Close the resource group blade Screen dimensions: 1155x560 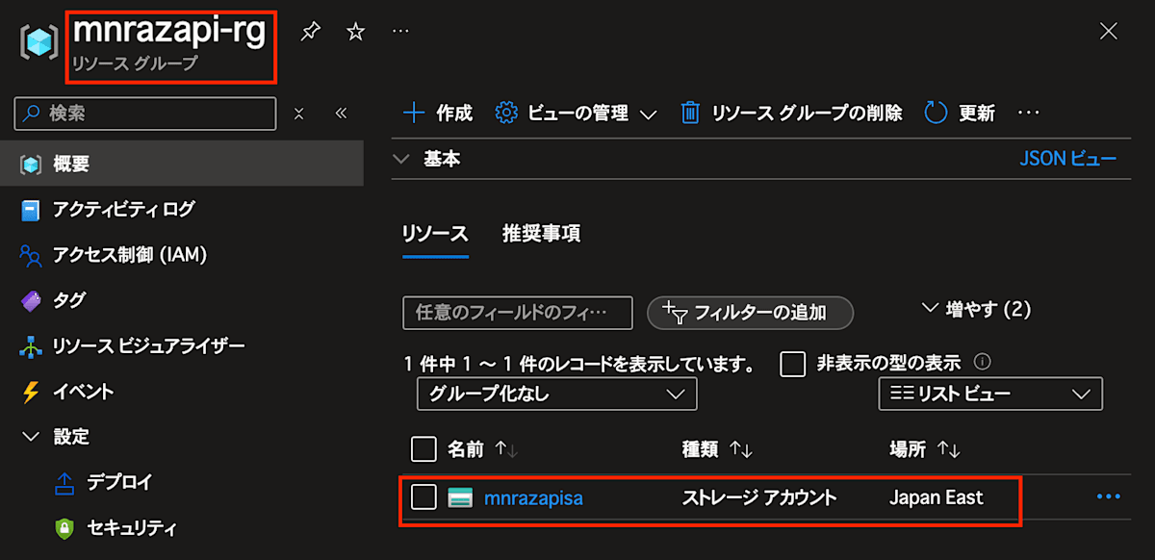click(1108, 32)
